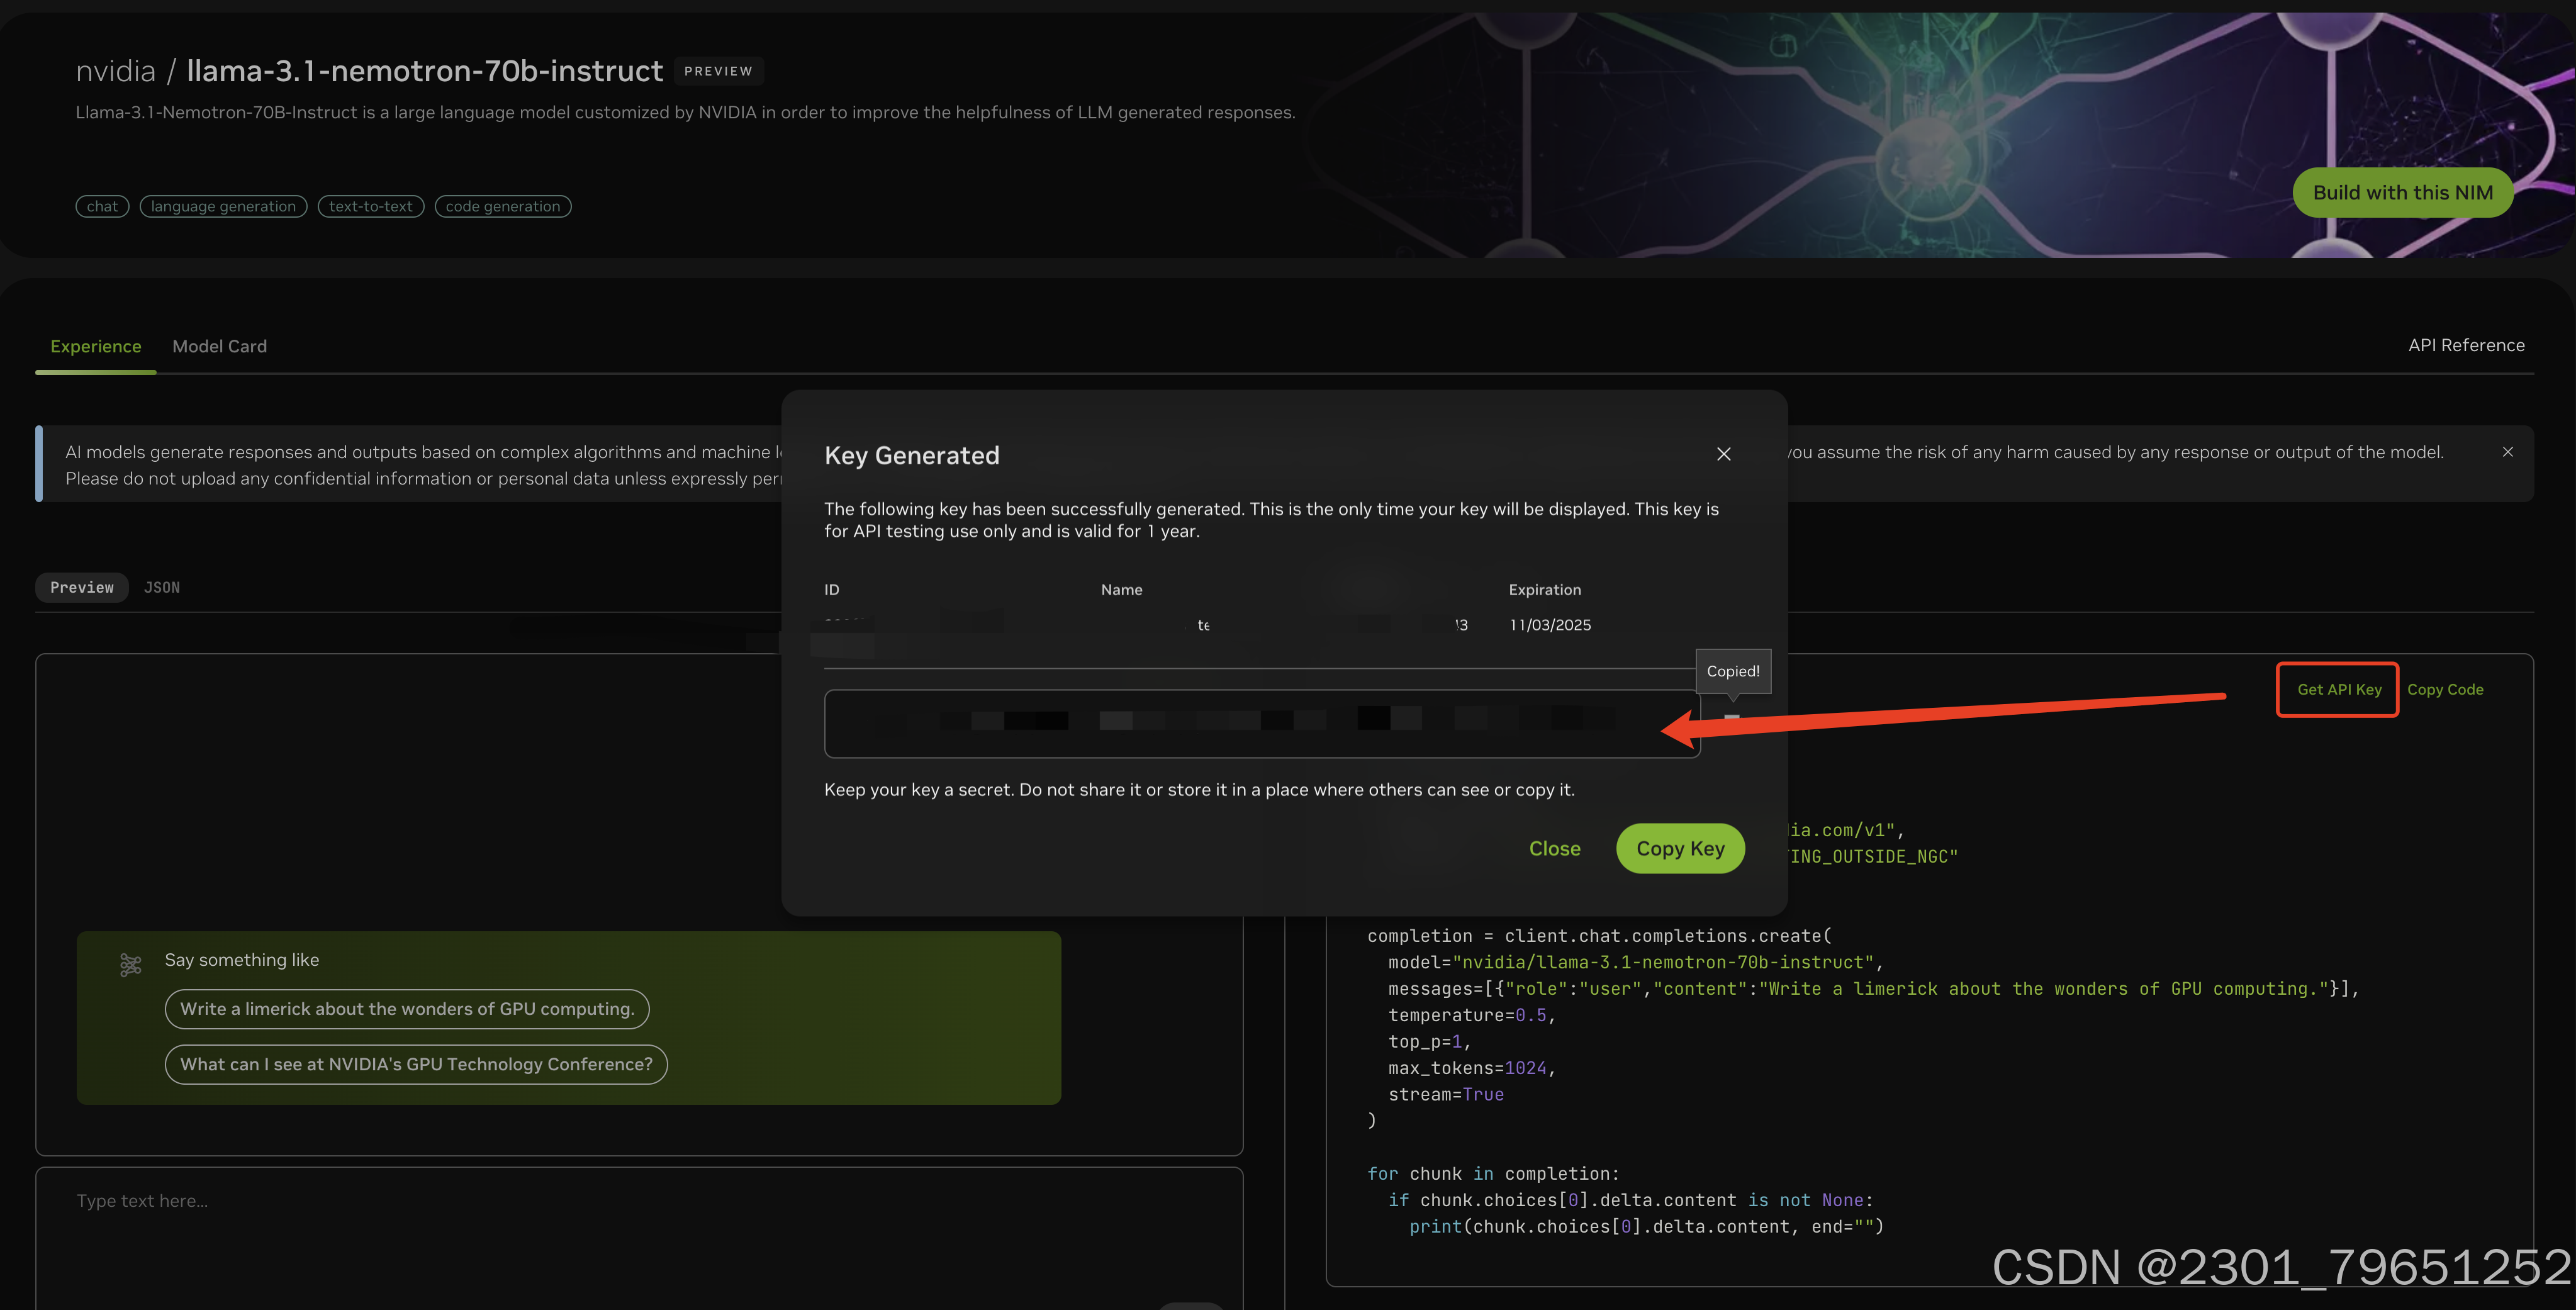
Task: Choose the GPU Technology Conference prompt suggestion
Action: point(416,1064)
